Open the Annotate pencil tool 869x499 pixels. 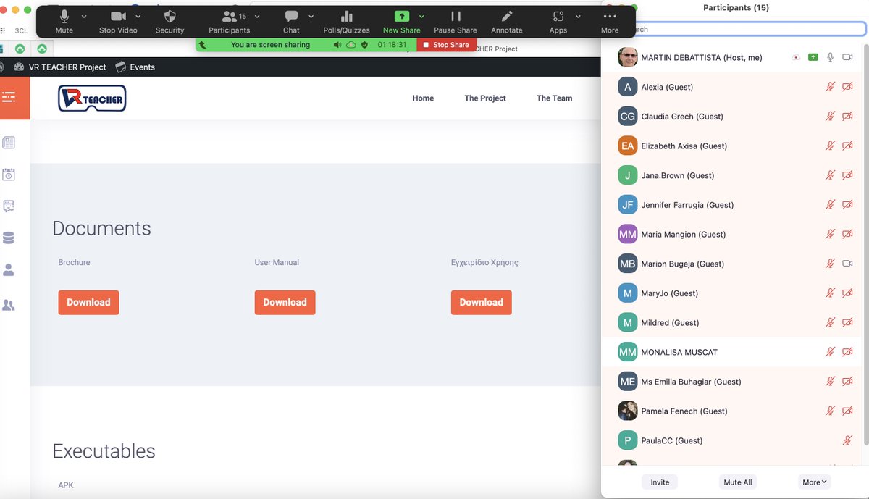[507, 22]
